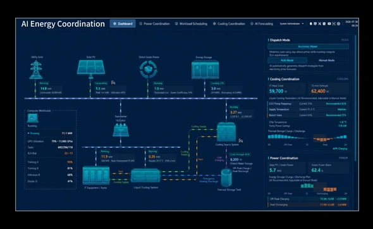
Task: Click the Thermal Storage Tank icon
Action: 226,178
